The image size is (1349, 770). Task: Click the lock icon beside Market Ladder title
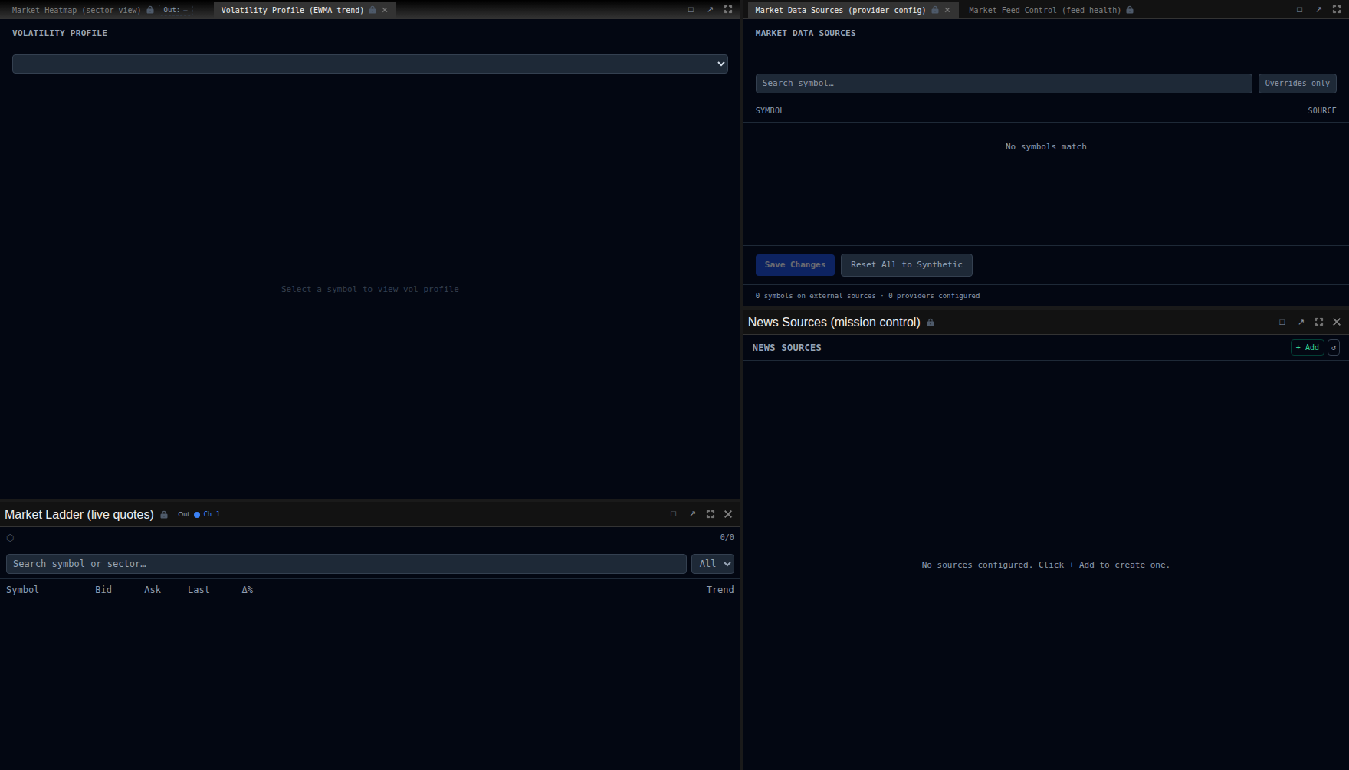[164, 515]
